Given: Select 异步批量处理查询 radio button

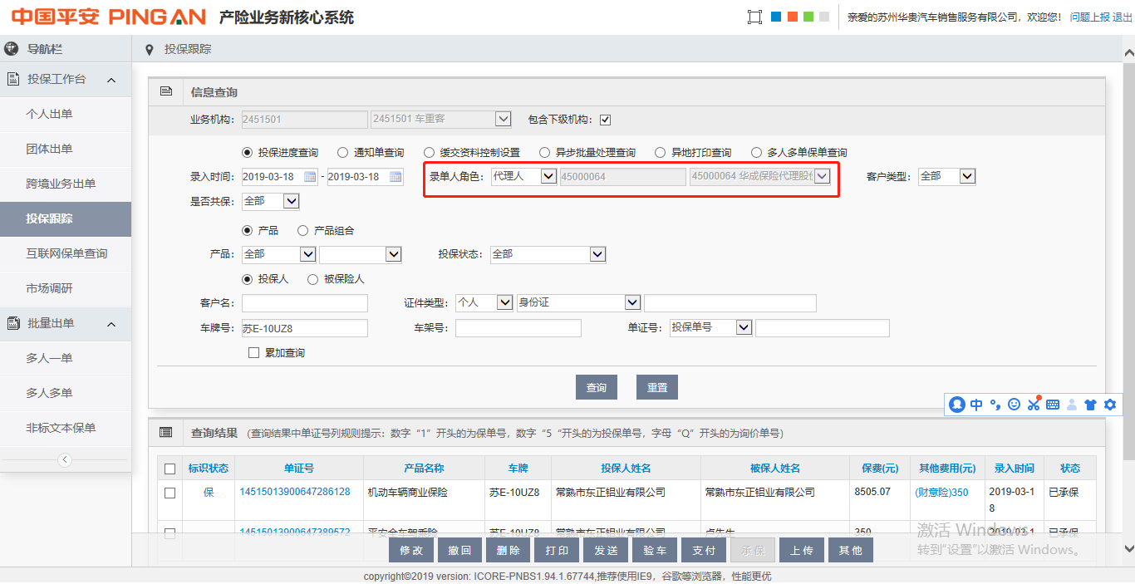Looking at the screenshot, I should click(544, 152).
